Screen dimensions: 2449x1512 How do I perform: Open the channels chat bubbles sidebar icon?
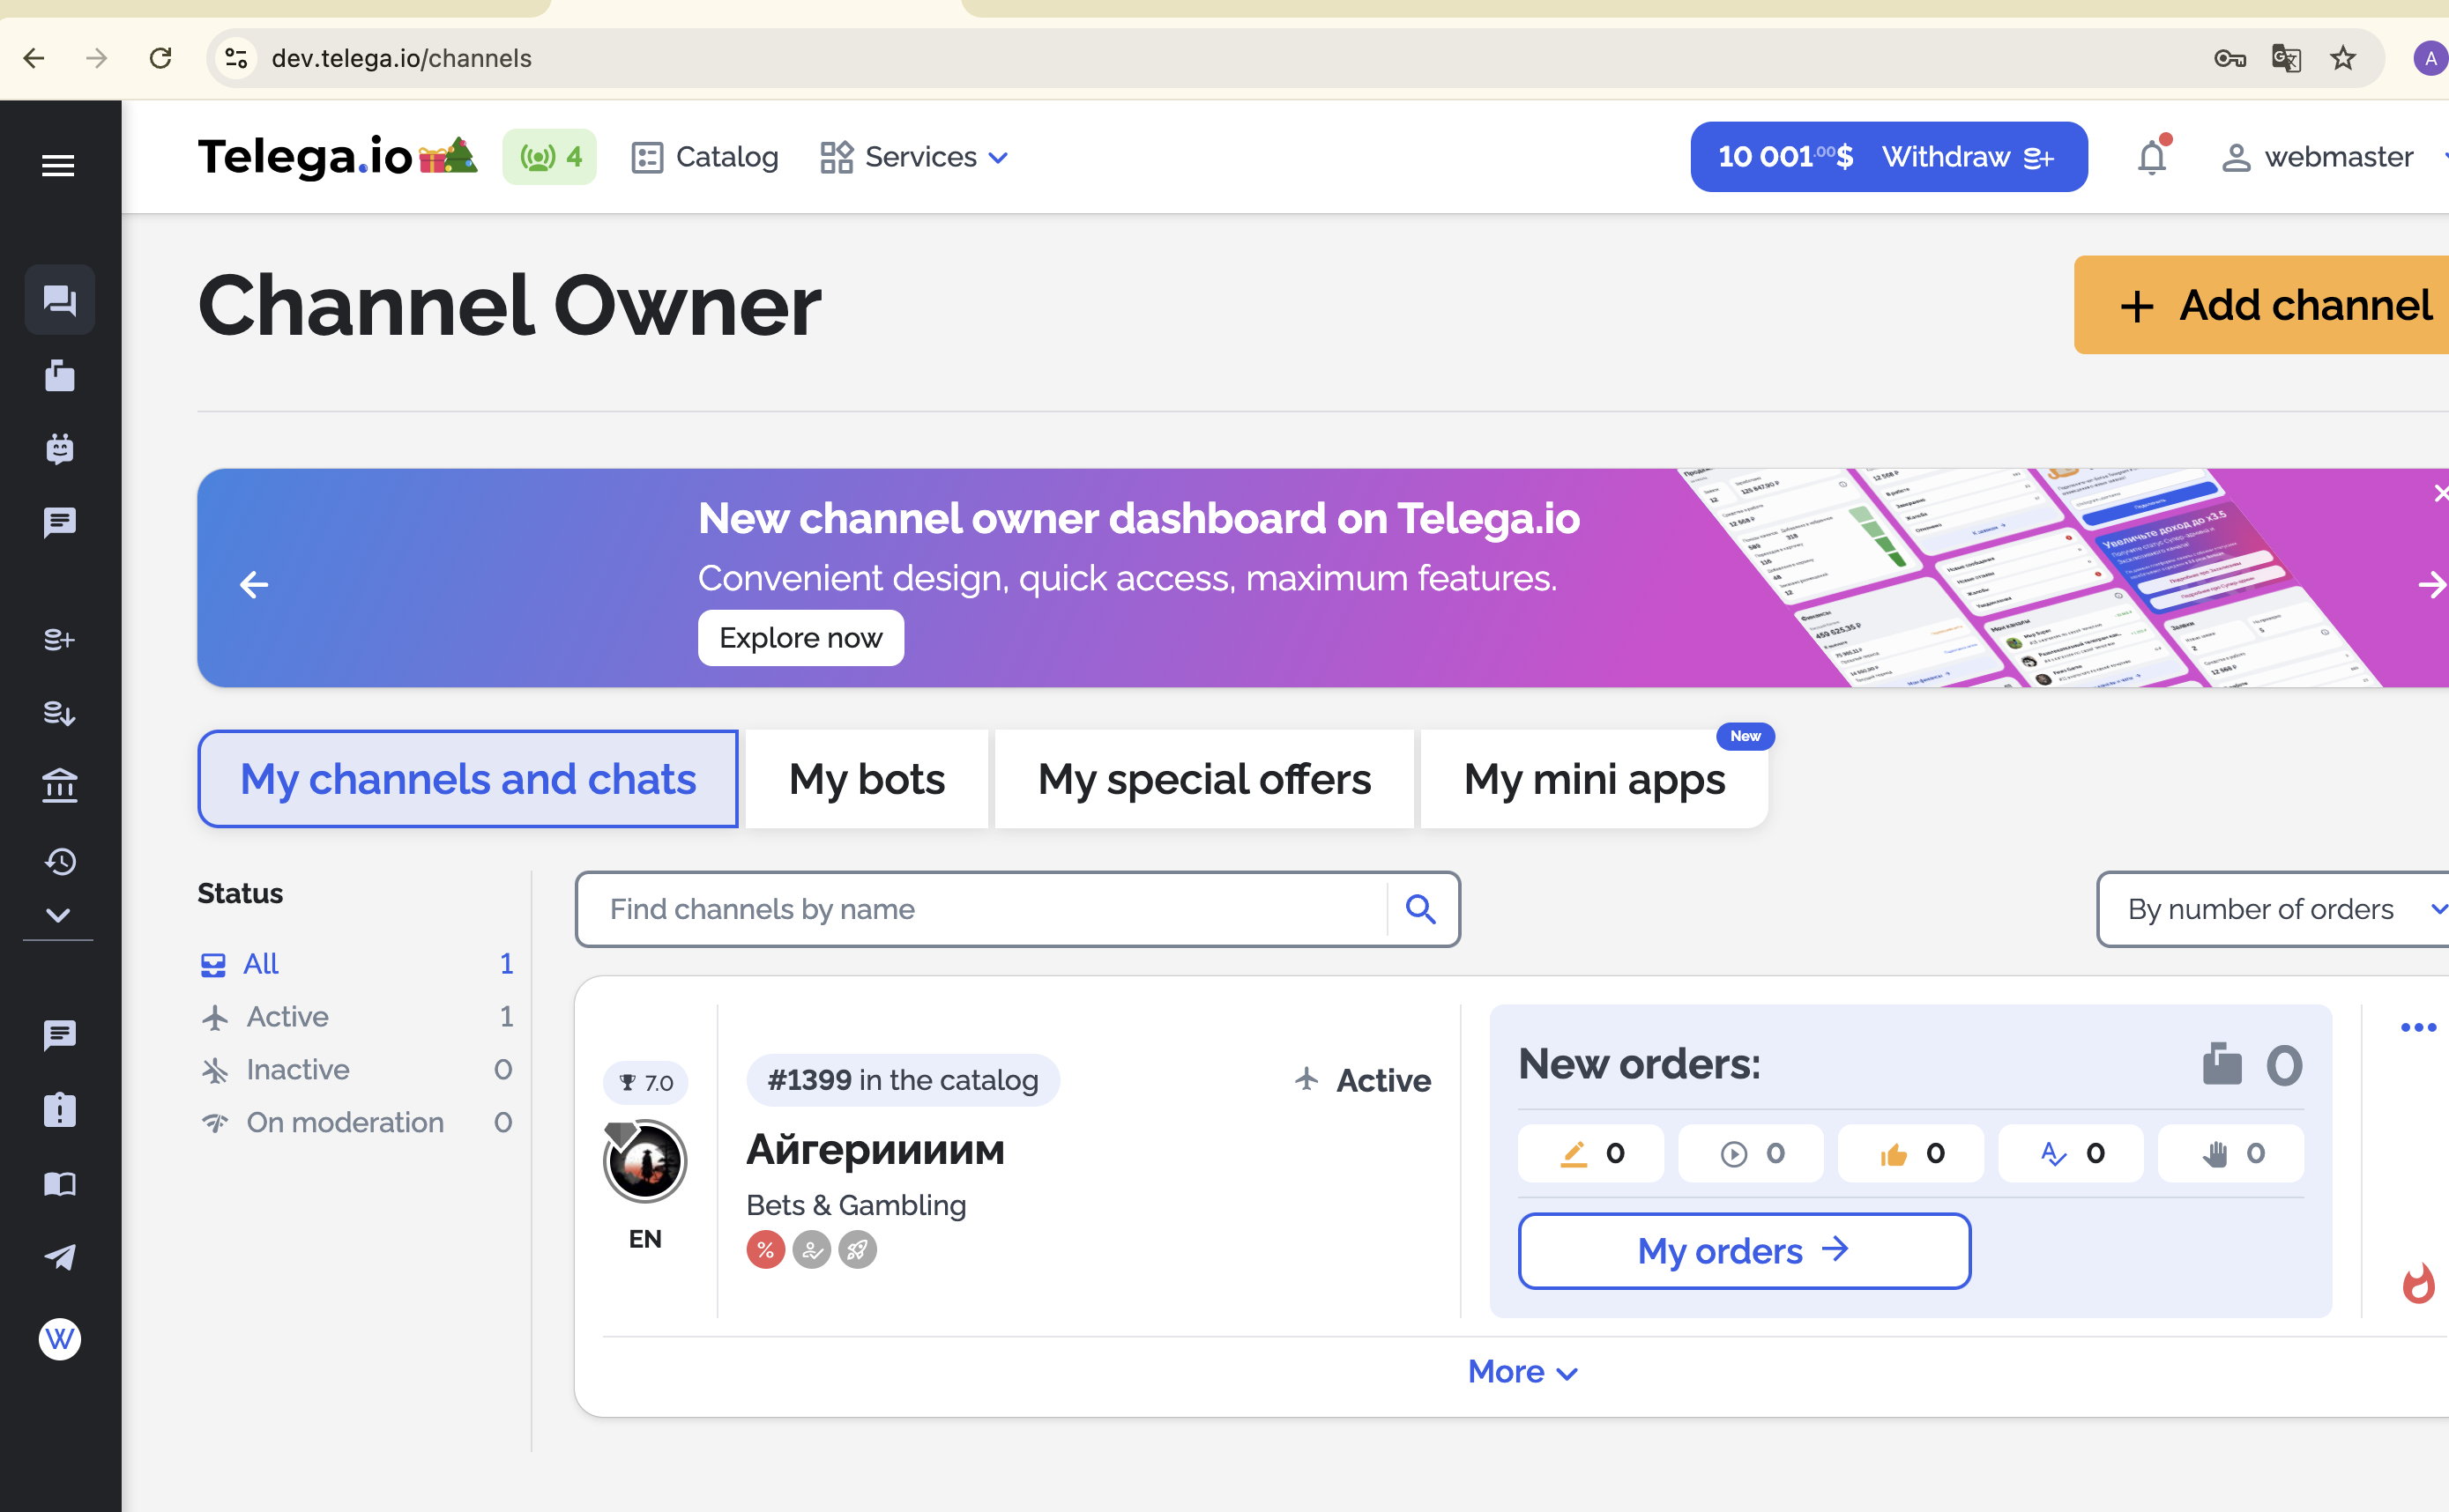59,299
